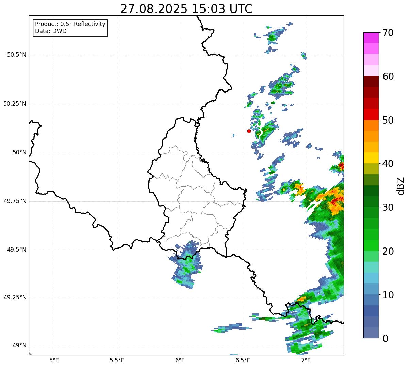Click the 70 tick label on colorbar
Screen dimensions: 409x367
[388, 33]
